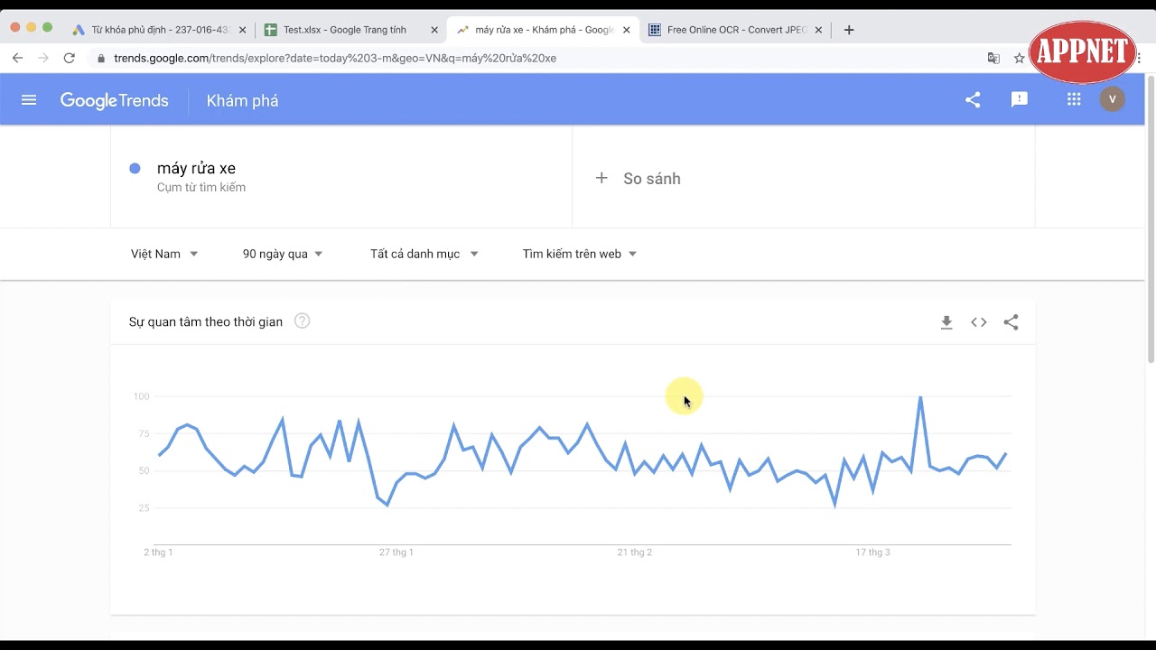
Task: Open the Tất cả danh mục category dropdown
Action: tap(424, 254)
